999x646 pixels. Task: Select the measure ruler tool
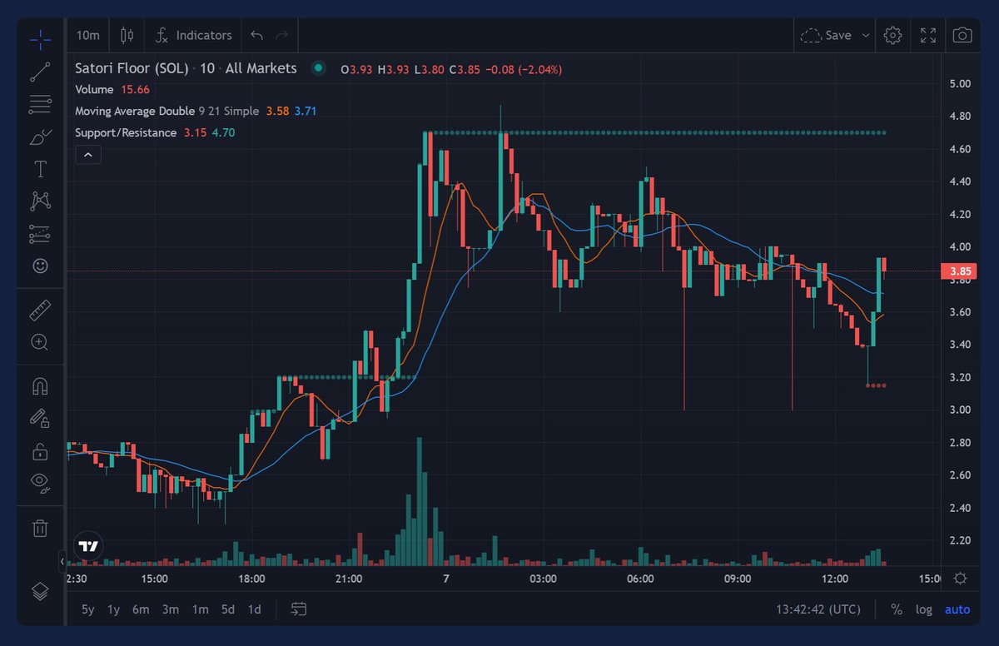39,309
